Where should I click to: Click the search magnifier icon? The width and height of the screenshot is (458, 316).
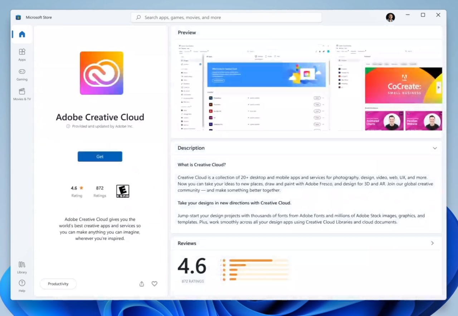138,17
